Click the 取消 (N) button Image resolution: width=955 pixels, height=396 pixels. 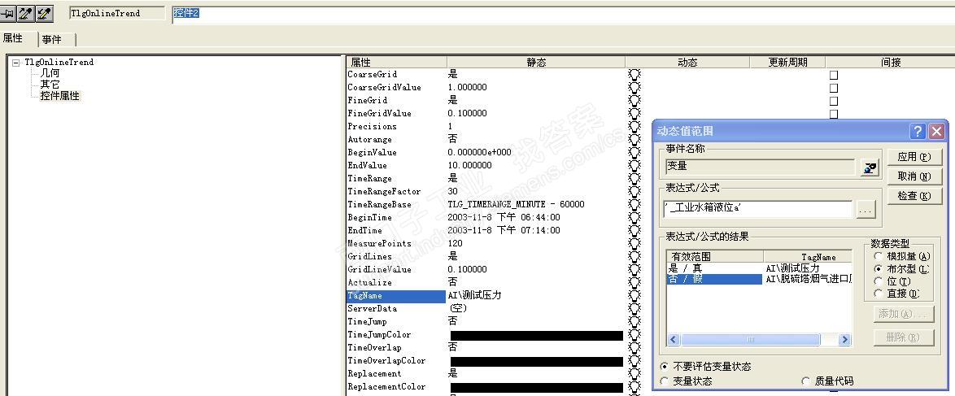click(x=915, y=176)
